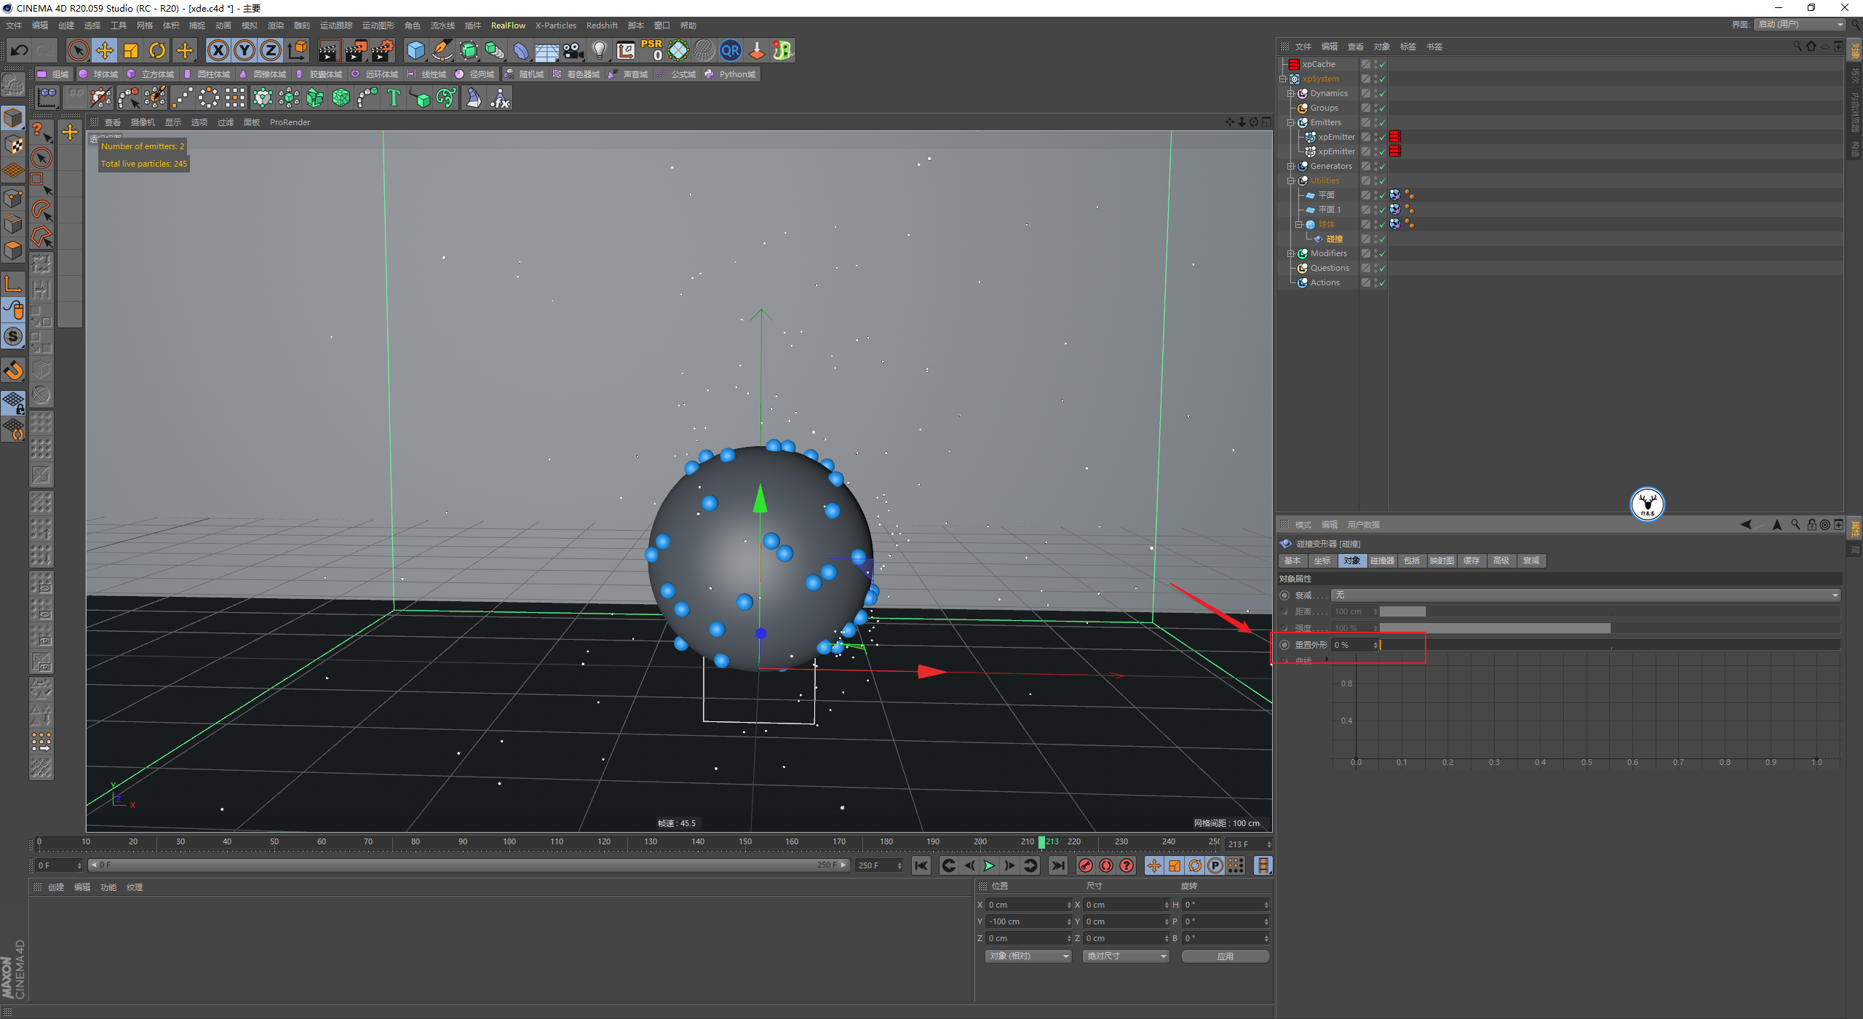Open the X-Particles menu
The width and height of the screenshot is (1863, 1019).
[x=555, y=25]
